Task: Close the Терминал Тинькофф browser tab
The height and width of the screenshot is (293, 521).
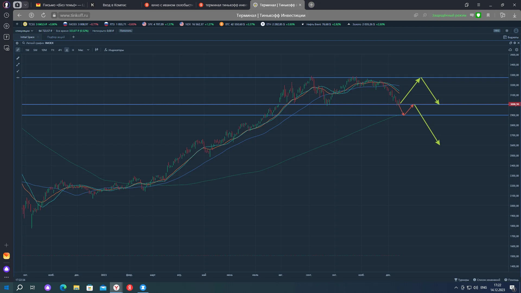Action: click(300, 5)
